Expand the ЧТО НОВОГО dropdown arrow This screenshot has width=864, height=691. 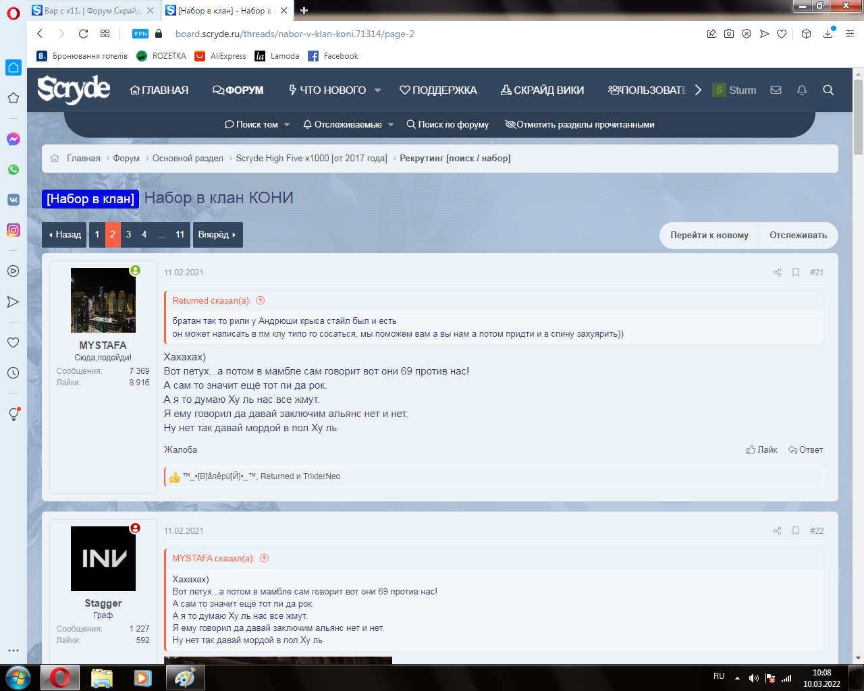point(377,90)
